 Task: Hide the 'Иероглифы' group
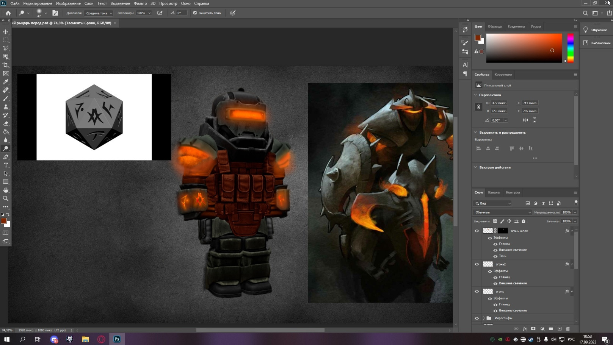pyautogui.click(x=477, y=318)
